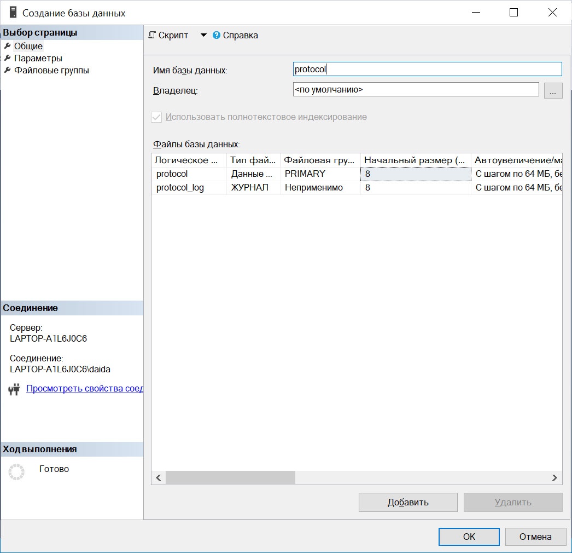Select initial size cell of protocol row
The height and width of the screenshot is (553, 572).
point(415,174)
